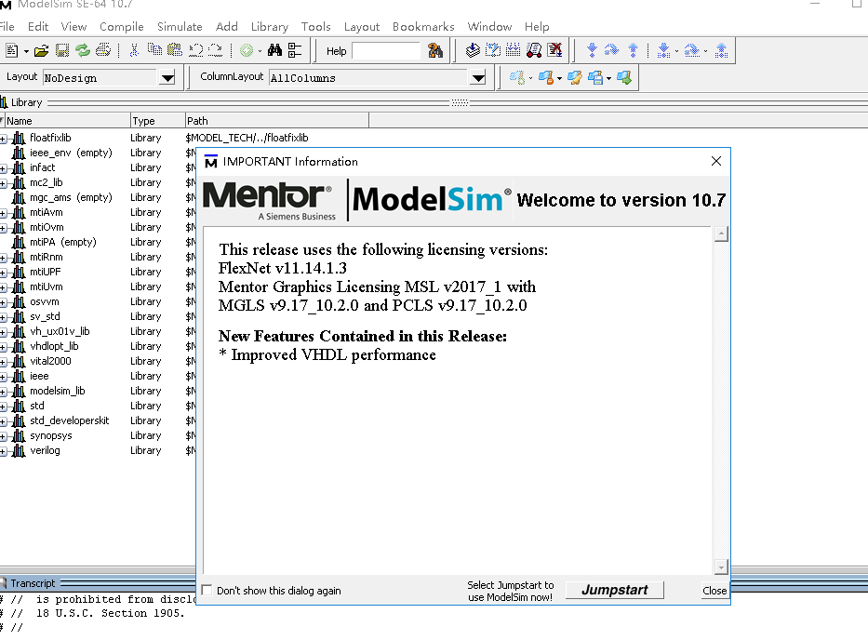Close IMPORTANT Information dialog with X
The height and width of the screenshot is (640, 868).
tap(715, 161)
